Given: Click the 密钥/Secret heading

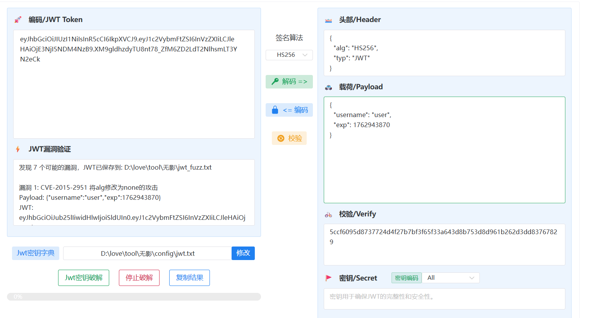Looking at the screenshot, I should point(358,278).
